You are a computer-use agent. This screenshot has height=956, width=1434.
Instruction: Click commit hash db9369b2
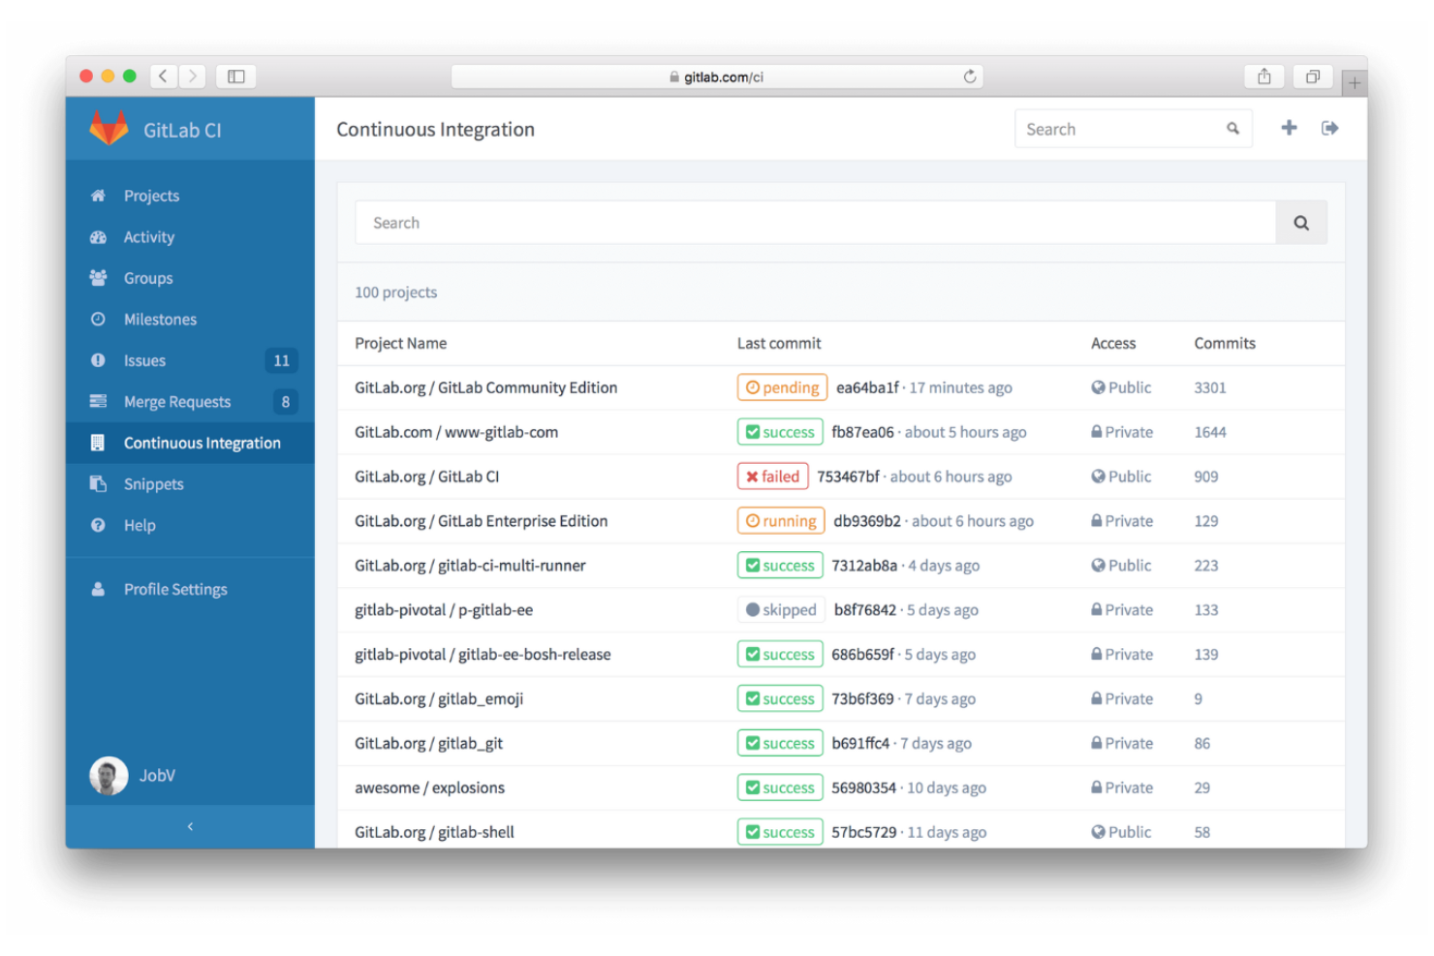pyautogui.click(x=867, y=521)
